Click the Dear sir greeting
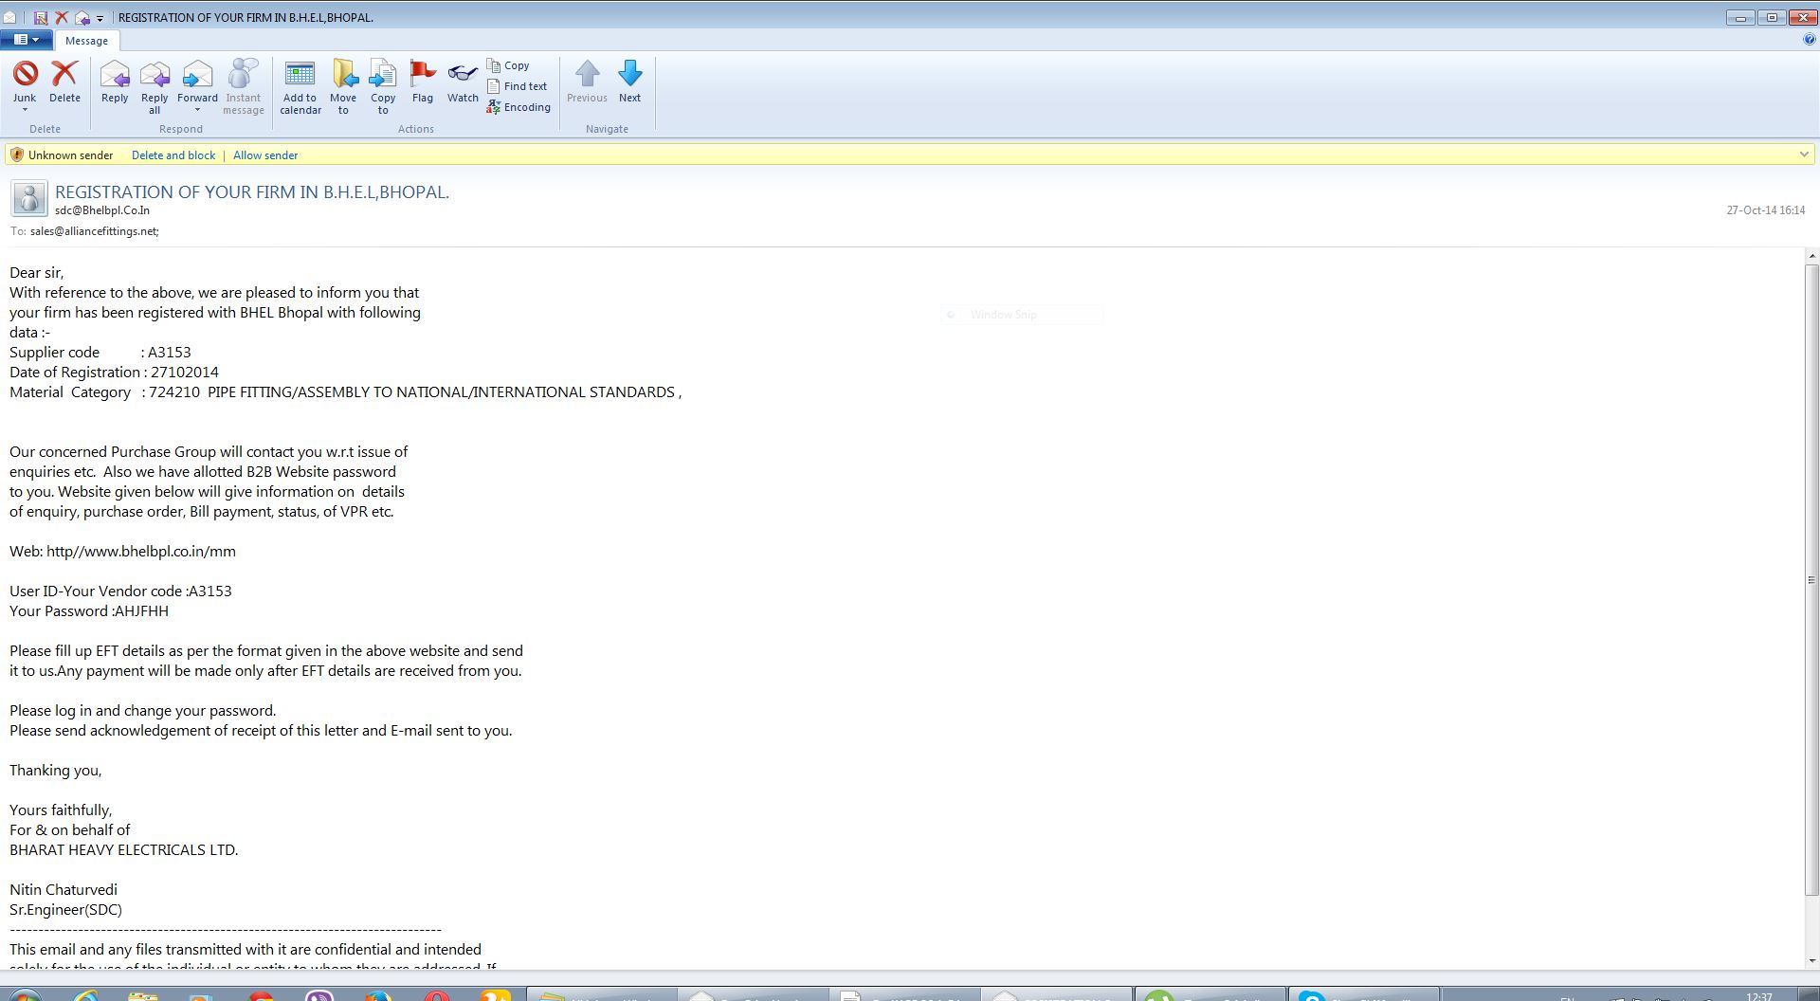Image resolution: width=1820 pixels, height=1001 pixels. tap(36, 273)
